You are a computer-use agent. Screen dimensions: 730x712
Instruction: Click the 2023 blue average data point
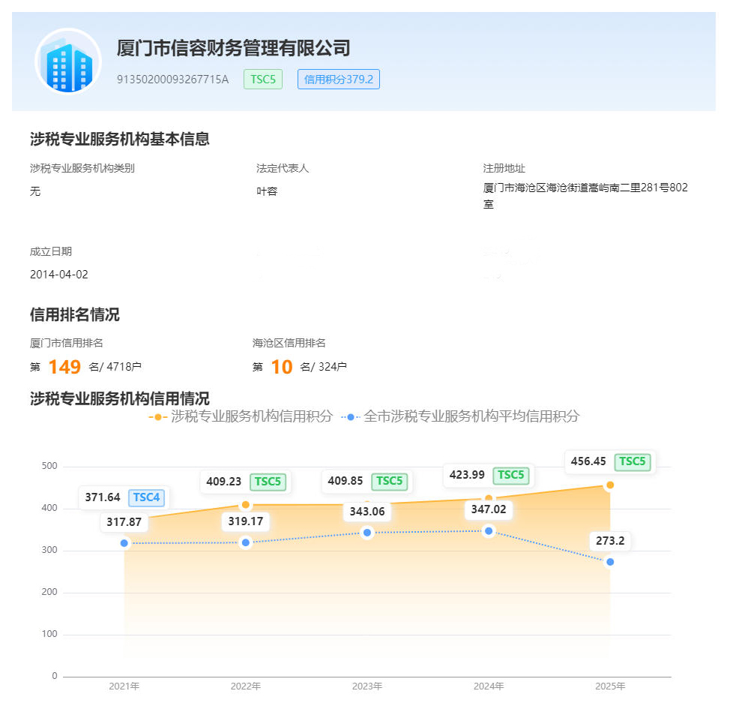367,533
